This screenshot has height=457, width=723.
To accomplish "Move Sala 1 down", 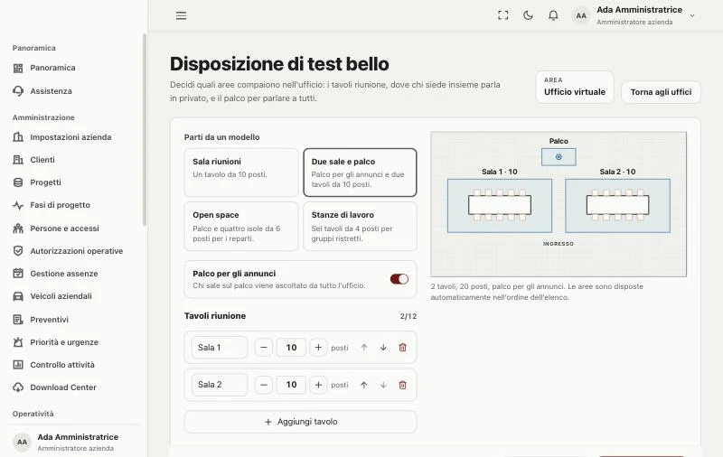I will pos(383,348).
